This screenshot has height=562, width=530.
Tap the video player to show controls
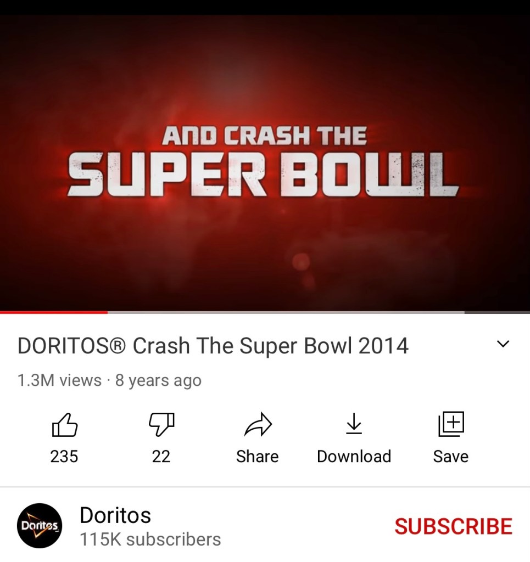pos(265,163)
